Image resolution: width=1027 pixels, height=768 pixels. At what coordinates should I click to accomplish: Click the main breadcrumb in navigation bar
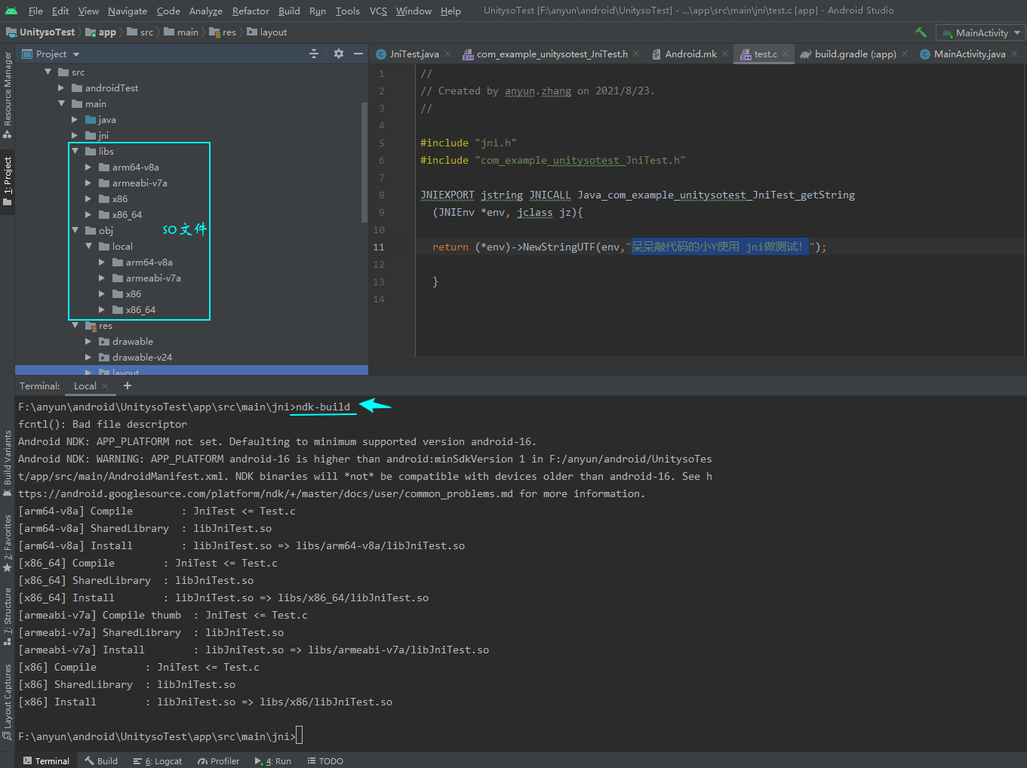pyautogui.click(x=181, y=32)
